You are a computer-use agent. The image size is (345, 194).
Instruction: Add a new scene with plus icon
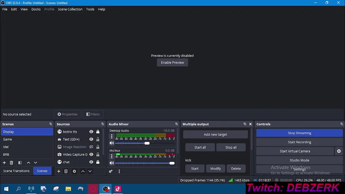click(4, 163)
